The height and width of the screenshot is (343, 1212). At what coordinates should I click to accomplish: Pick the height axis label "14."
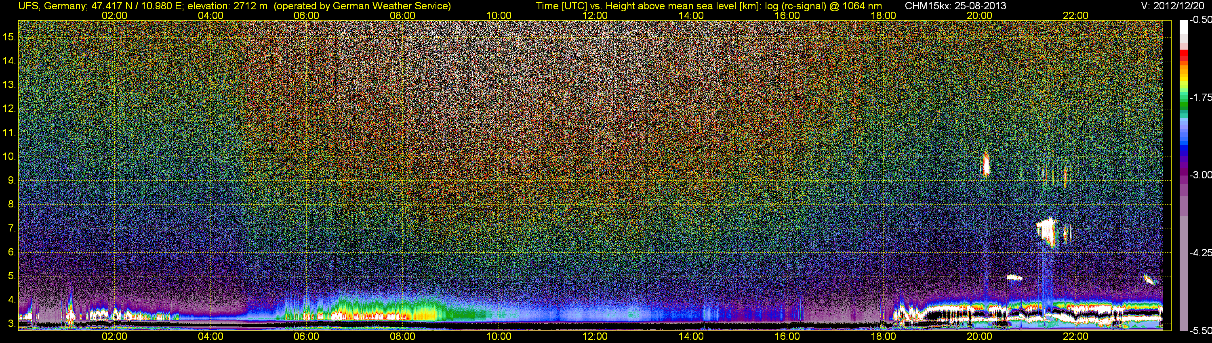(x=9, y=61)
